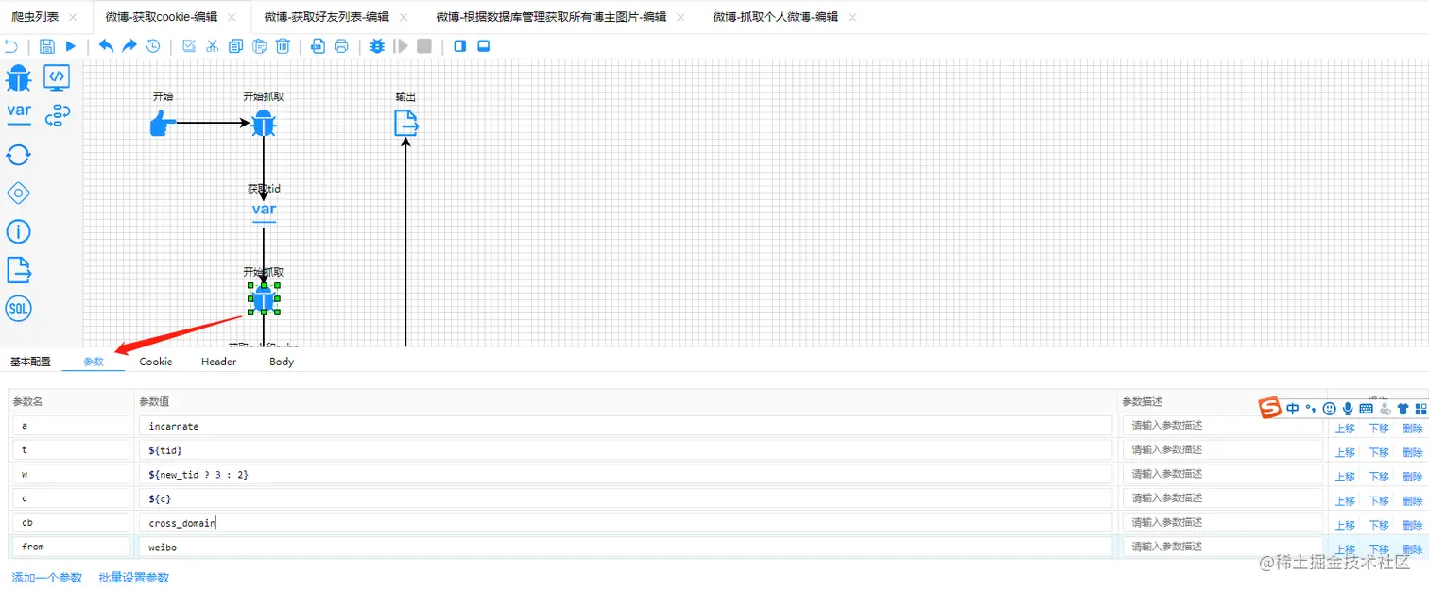Open version history clock icon
The width and height of the screenshot is (1429, 590).
tap(153, 46)
